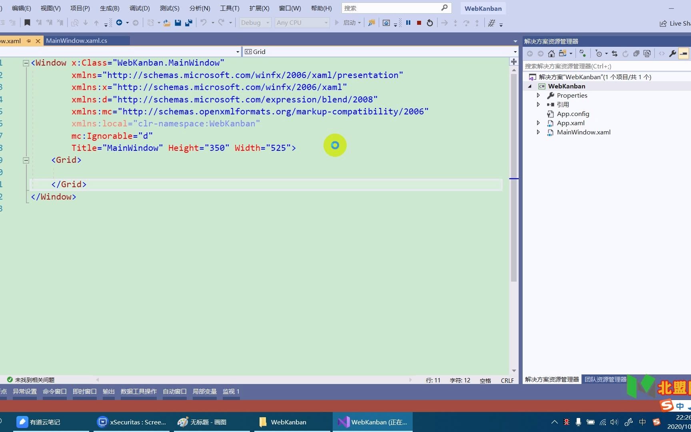Go Home in Solution Explorer

tap(551, 54)
